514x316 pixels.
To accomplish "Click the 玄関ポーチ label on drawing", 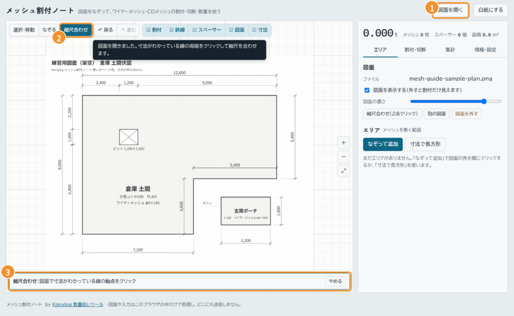I will pos(245,211).
